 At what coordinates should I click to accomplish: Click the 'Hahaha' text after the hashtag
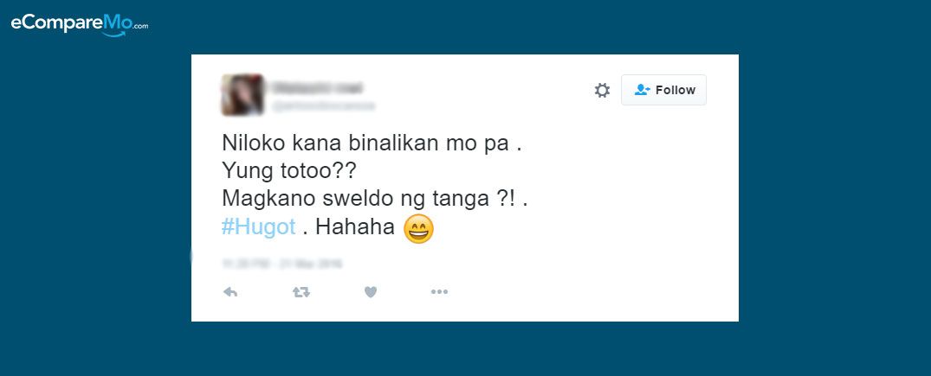tap(355, 227)
